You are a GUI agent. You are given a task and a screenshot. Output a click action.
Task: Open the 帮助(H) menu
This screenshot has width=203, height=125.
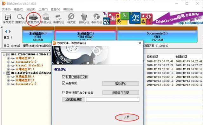tap(68, 9)
